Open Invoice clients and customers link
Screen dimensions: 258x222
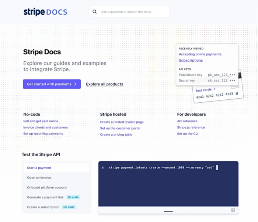pos(45,127)
